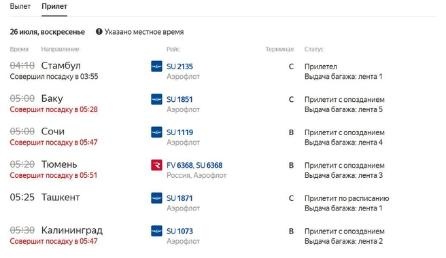
Task: Switch to the Вылет tab
Action: (x=20, y=6)
